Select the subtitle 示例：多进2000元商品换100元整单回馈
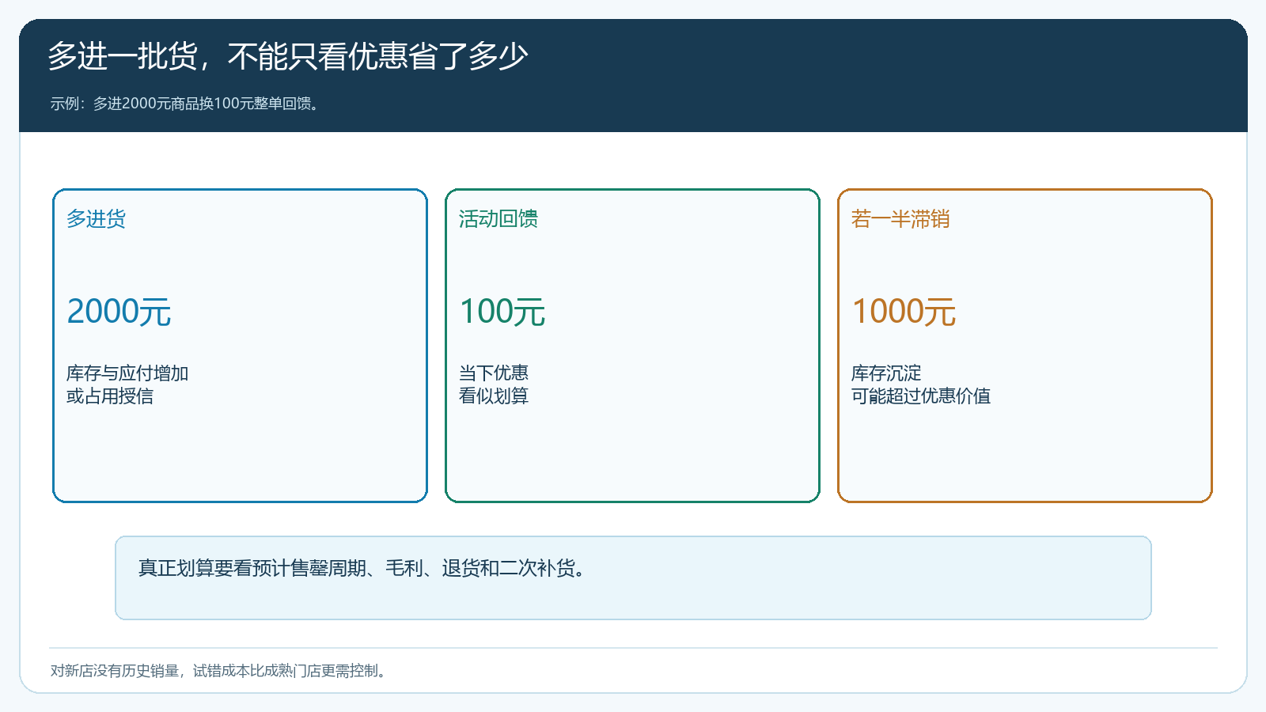This screenshot has height=712, width=1266. pos(187,104)
